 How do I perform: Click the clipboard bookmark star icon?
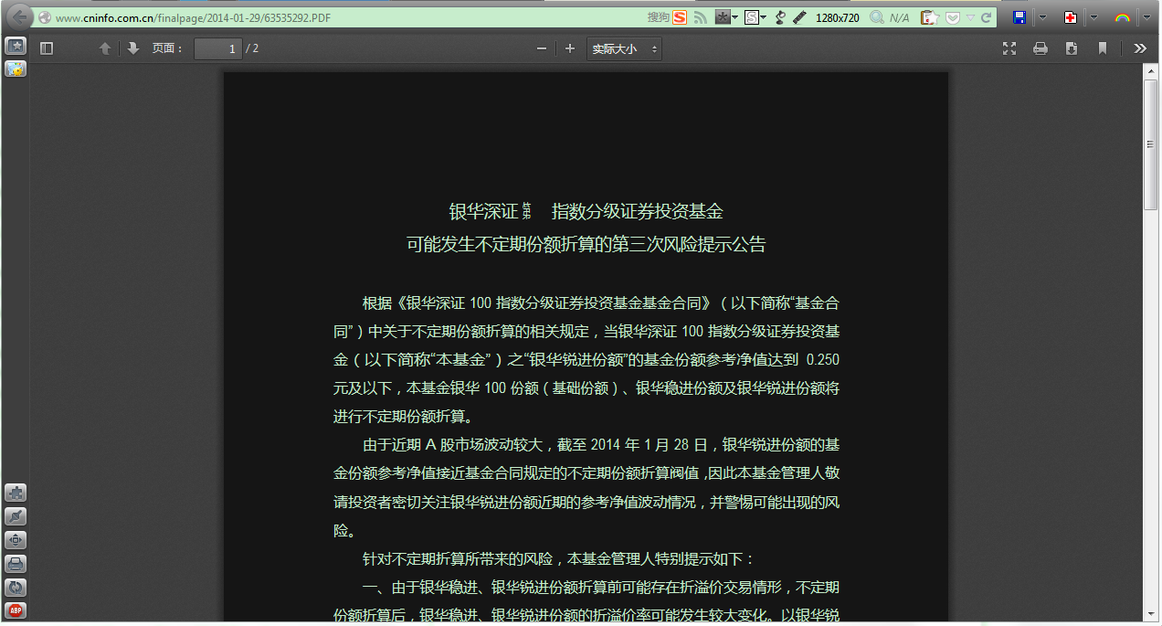click(930, 17)
